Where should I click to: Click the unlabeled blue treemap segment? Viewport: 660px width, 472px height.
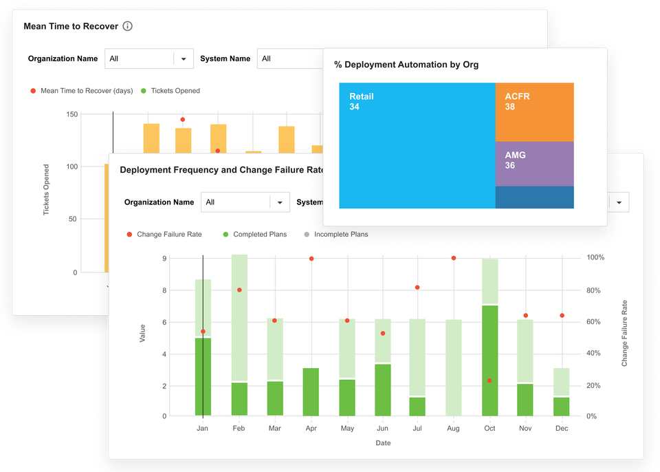533,199
